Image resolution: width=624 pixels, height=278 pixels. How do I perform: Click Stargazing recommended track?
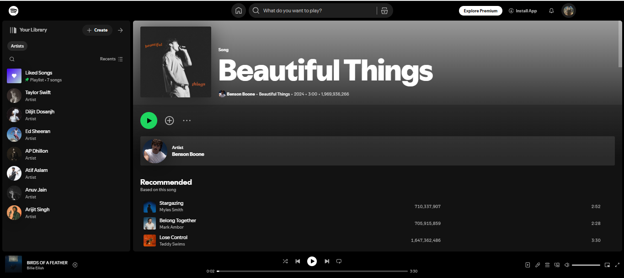click(171, 203)
